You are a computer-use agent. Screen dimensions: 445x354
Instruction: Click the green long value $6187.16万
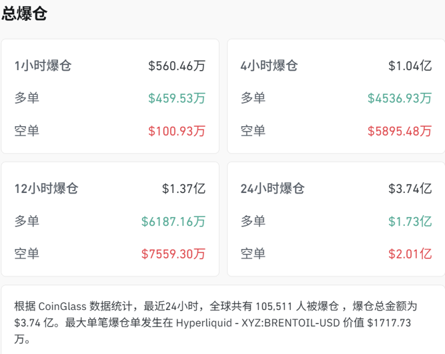[173, 221]
